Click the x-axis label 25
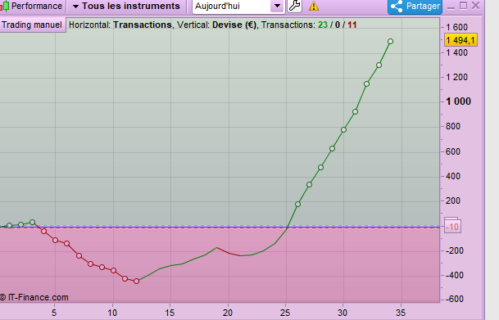 point(285,313)
